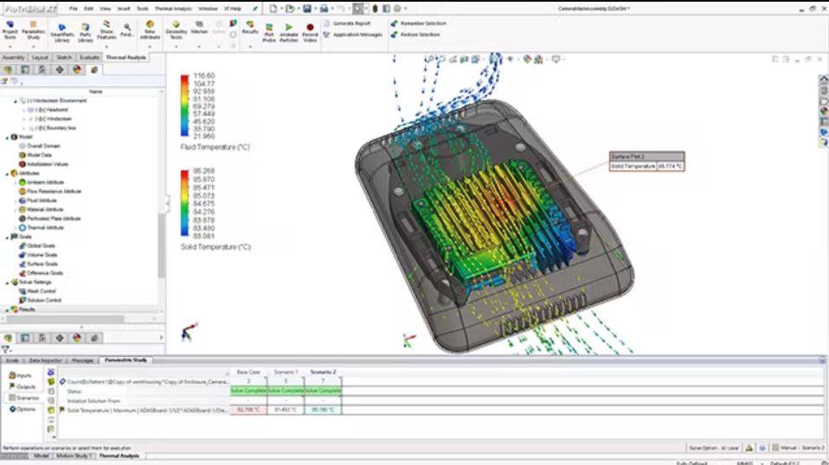Switch to the Sketch ribbon tab

(x=64, y=57)
